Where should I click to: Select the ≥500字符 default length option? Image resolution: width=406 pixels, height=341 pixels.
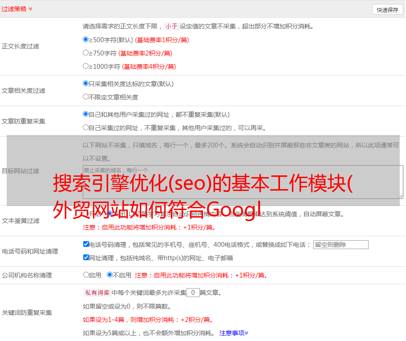86,39
